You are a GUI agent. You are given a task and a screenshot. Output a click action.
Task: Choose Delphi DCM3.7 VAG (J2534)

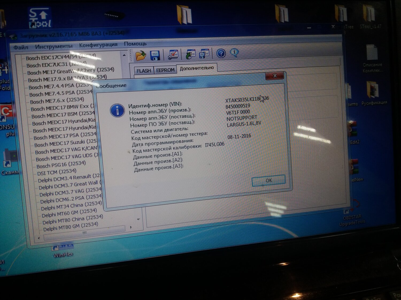tap(71, 192)
